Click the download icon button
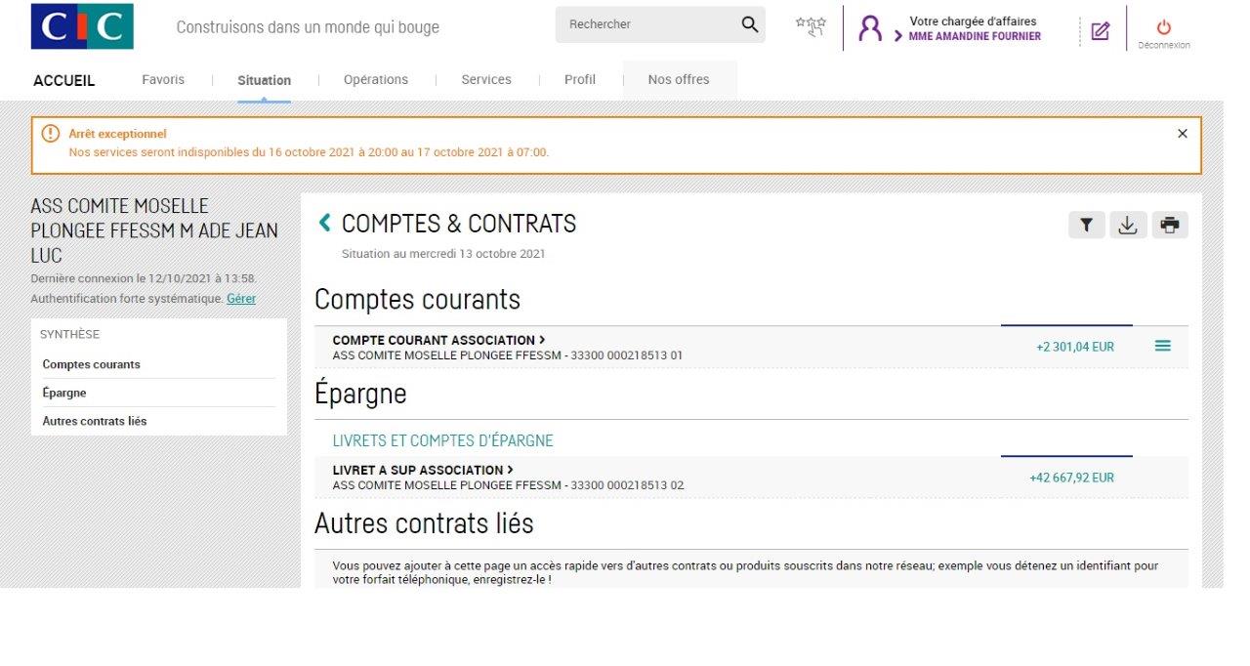Image resolution: width=1250 pixels, height=666 pixels. point(1128,226)
